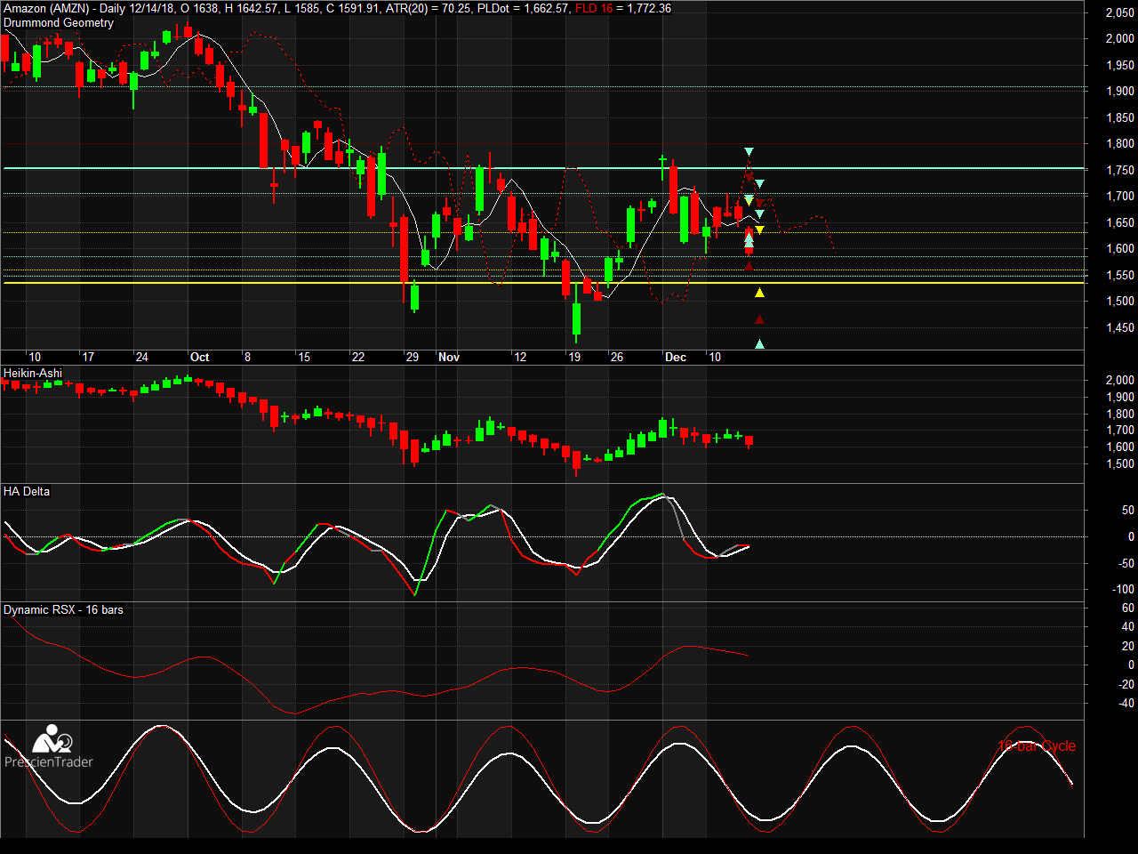Click 1,500 on the Heikin-Ashi axis

pos(1119,463)
